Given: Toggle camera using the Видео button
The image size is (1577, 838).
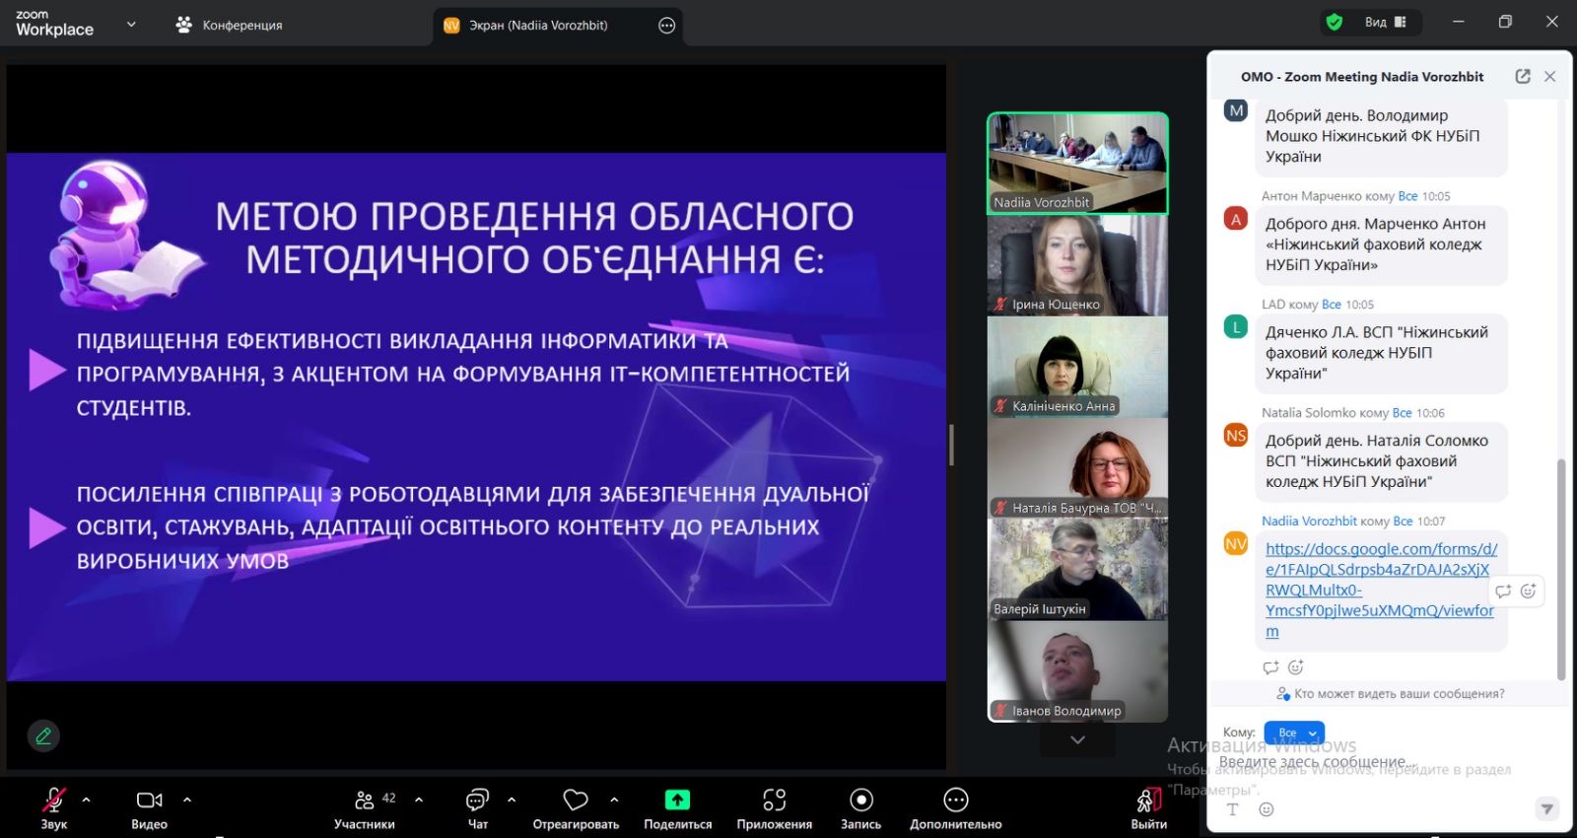Looking at the screenshot, I should (x=149, y=800).
